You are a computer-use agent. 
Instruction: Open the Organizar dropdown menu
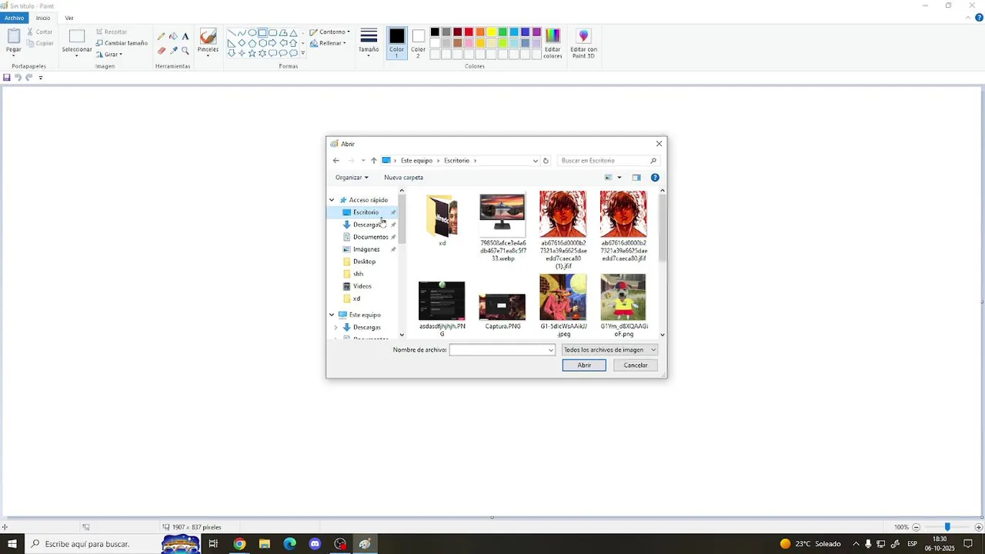(x=352, y=178)
